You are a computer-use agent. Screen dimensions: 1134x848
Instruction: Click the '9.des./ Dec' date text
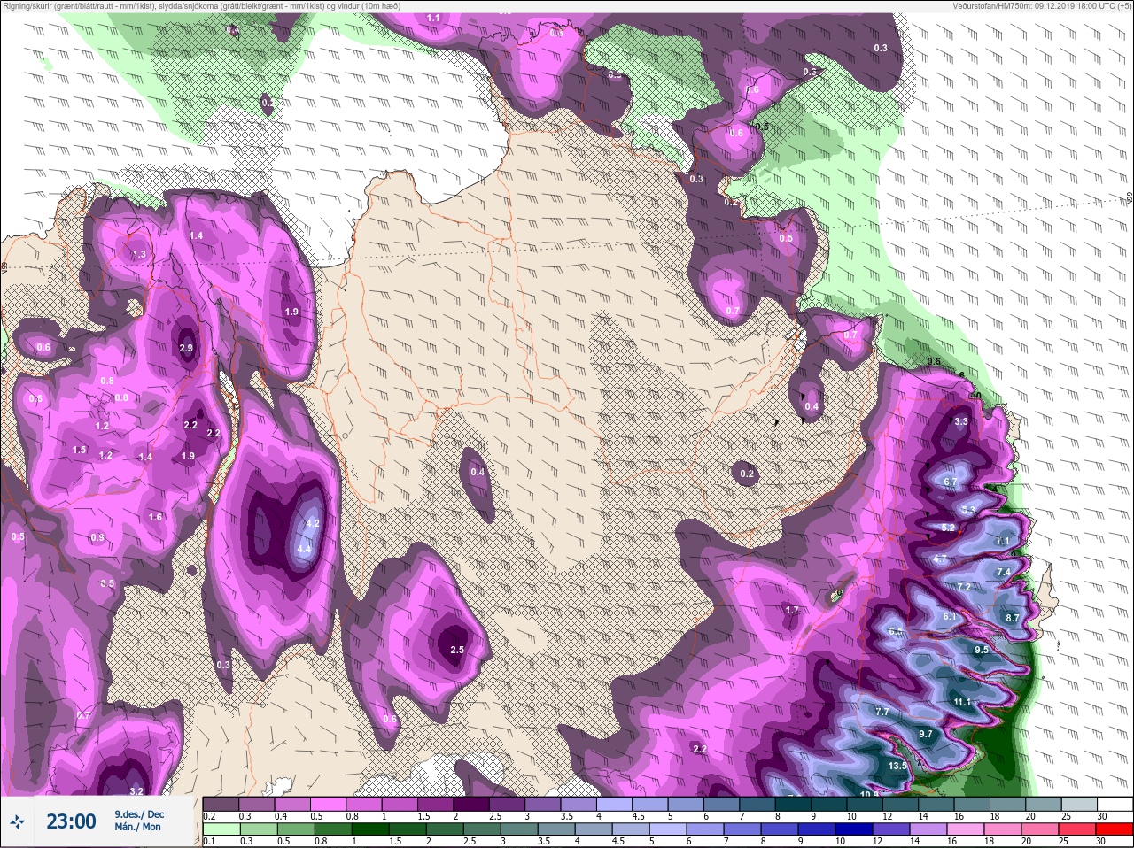[139, 814]
